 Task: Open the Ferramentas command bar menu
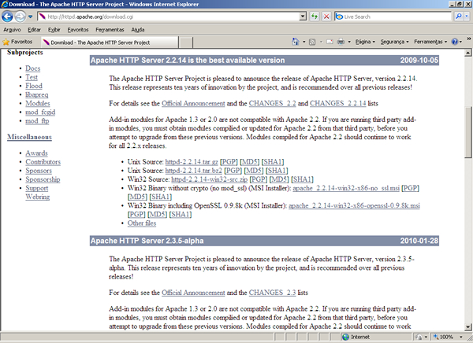430,42
